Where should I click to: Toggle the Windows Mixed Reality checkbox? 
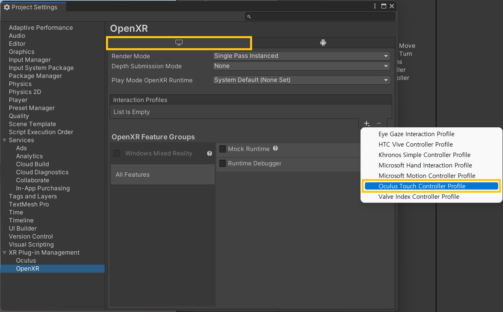point(117,153)
